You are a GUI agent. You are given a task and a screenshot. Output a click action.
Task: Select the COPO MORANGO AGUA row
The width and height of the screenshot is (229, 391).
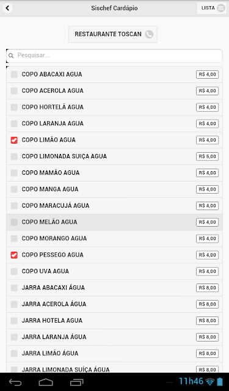point(114,239)
